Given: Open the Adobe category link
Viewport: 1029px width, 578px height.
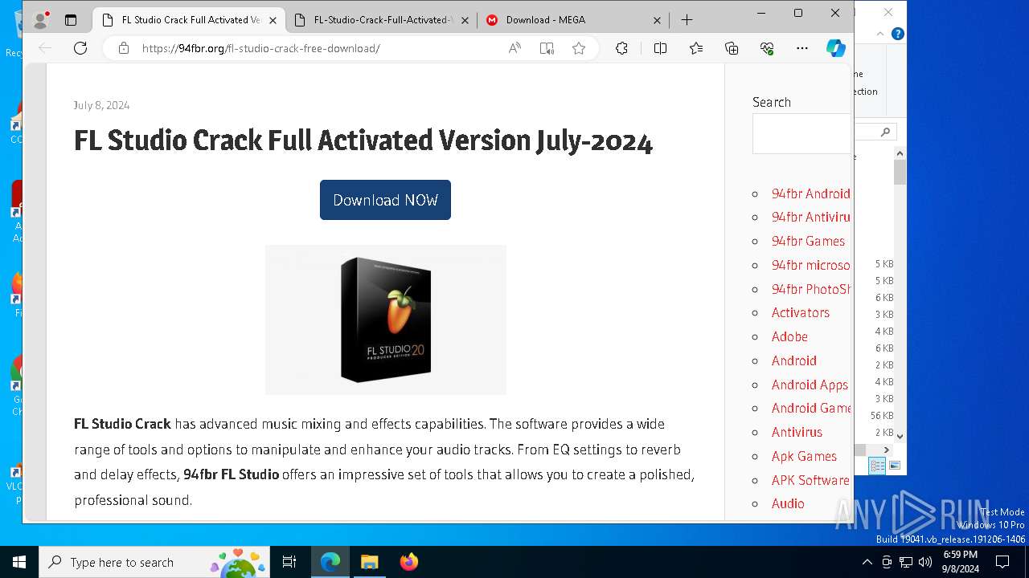Looking at the screenshot, I should (789, 336).
